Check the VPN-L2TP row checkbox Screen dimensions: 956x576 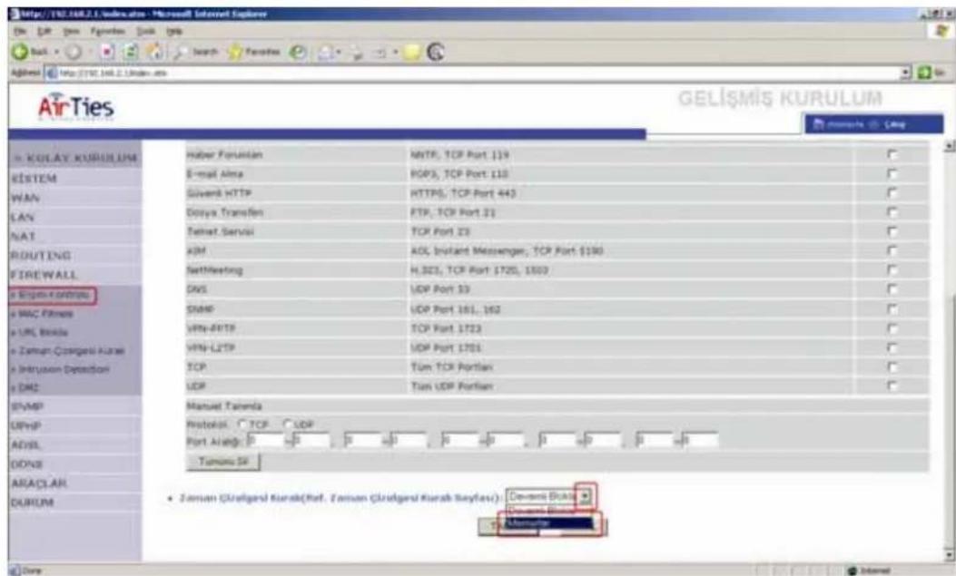892,347
